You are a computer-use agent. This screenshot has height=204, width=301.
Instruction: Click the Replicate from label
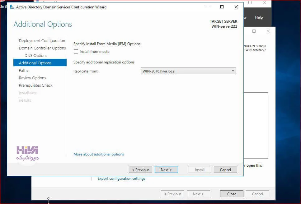pos(86,71)
